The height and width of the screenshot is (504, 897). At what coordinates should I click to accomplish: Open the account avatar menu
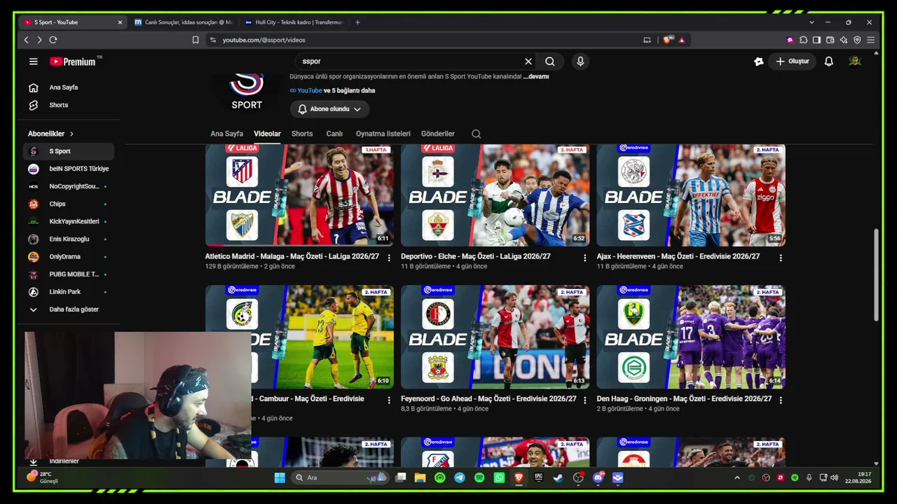click(x=854, y=62)
